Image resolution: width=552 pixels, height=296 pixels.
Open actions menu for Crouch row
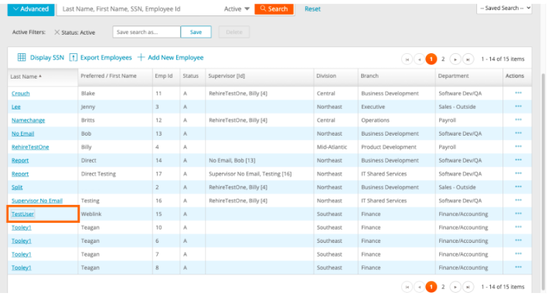pyautogui.click(x=518, y=93)
